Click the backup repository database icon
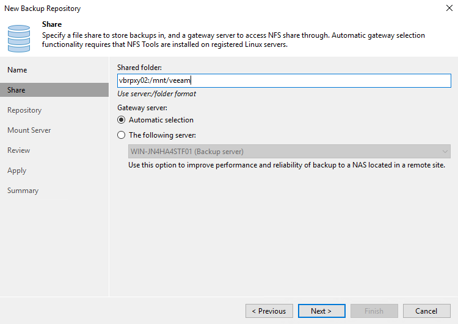This screenshot has width=458, height=324. tap(18, 38)
